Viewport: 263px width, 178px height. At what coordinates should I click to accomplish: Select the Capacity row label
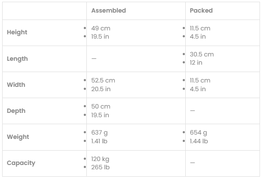21,163
